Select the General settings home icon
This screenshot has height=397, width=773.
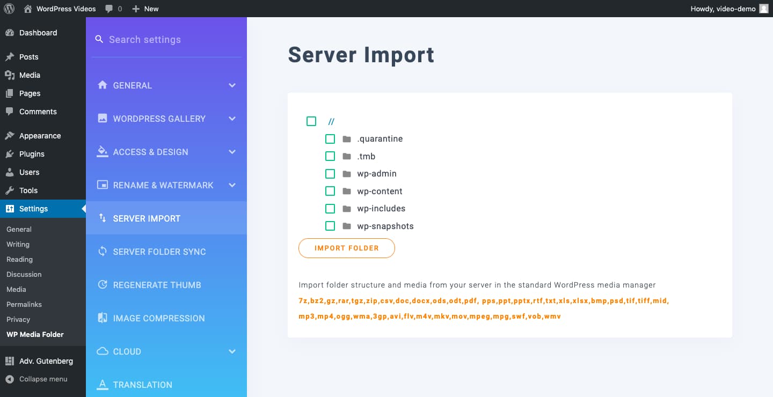(x=102, y=85)
